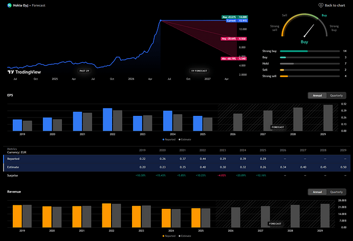Click the Max +0.61% price label
The width and height of the screenshot is (353, 241).
[x=234, y=17]
